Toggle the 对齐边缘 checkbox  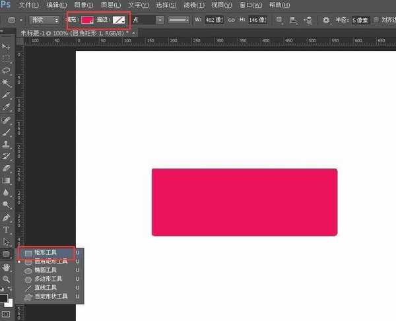point(376,20)
